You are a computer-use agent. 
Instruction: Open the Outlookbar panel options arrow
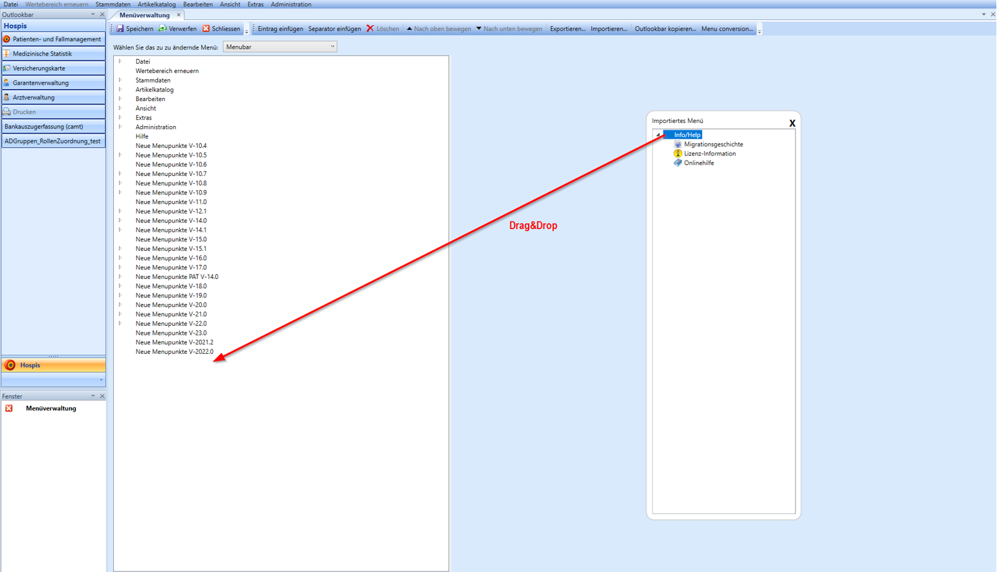(x=93, y=15)
